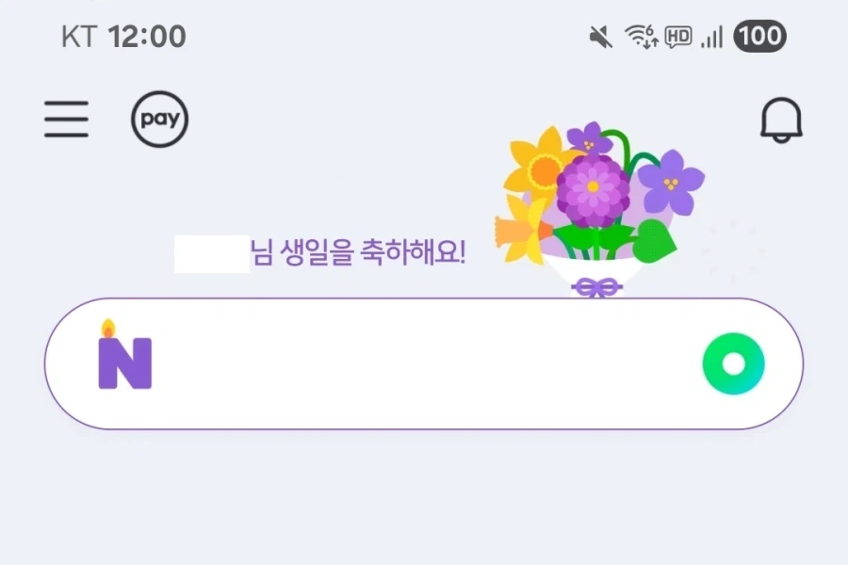The height and width of the screenshot is (565, 848).
Task: Tap the search input field
Action: tap(424, 361)
